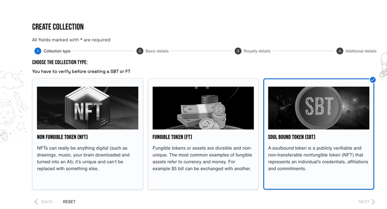The height and width of the screenshot is (209, 387).
Task: Click step 1 circle icon
Action: pos(38,51)
